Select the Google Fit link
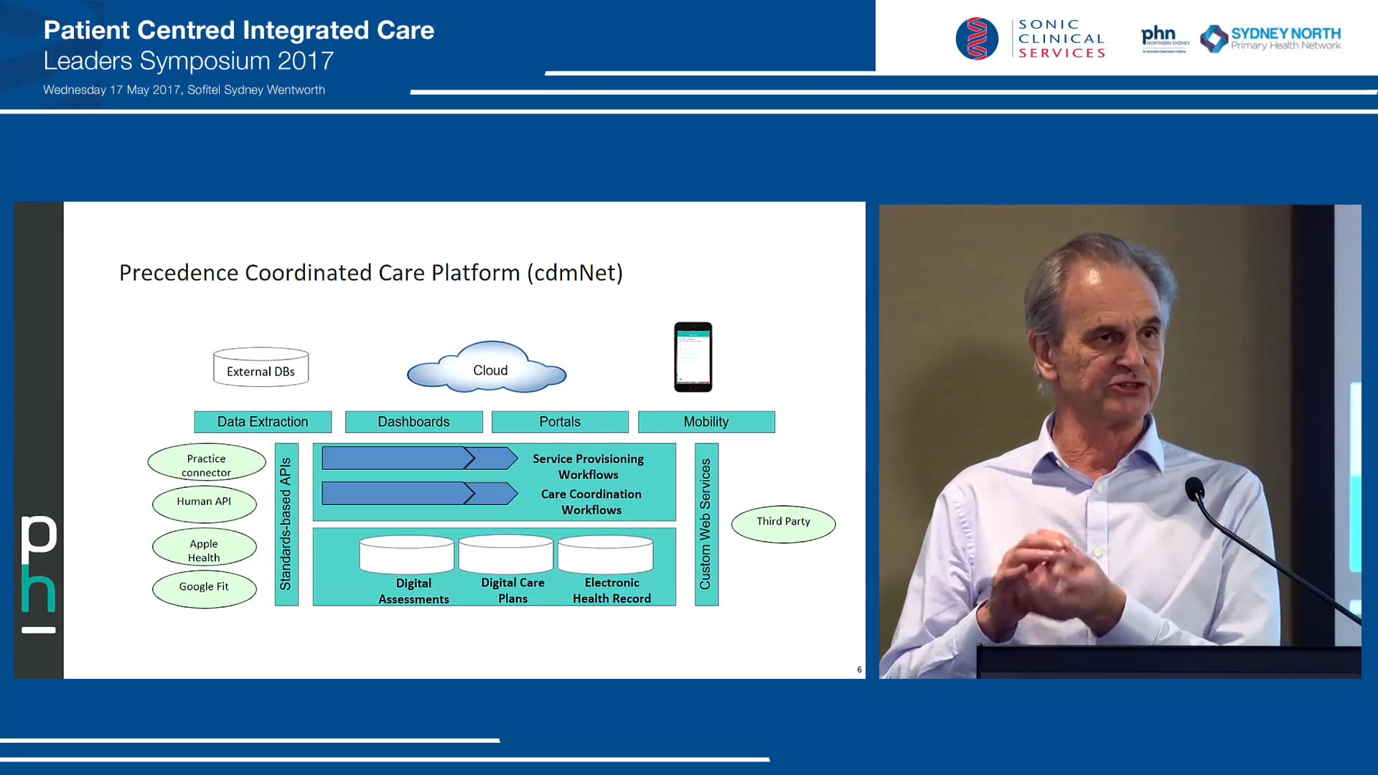 click(x=204, y=587)
